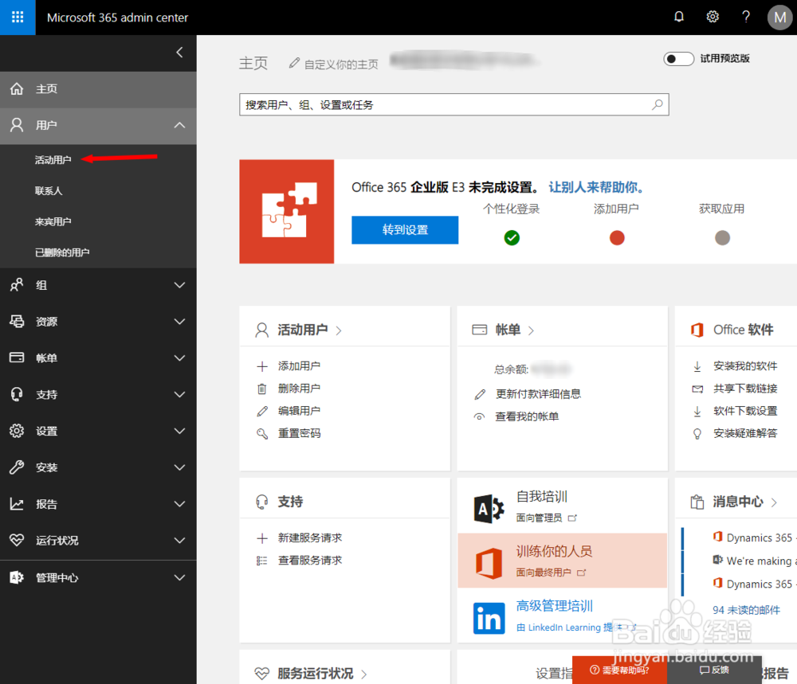Click 新建服务请求 link
Screen dimensions: 797x684
pos(310,537)
